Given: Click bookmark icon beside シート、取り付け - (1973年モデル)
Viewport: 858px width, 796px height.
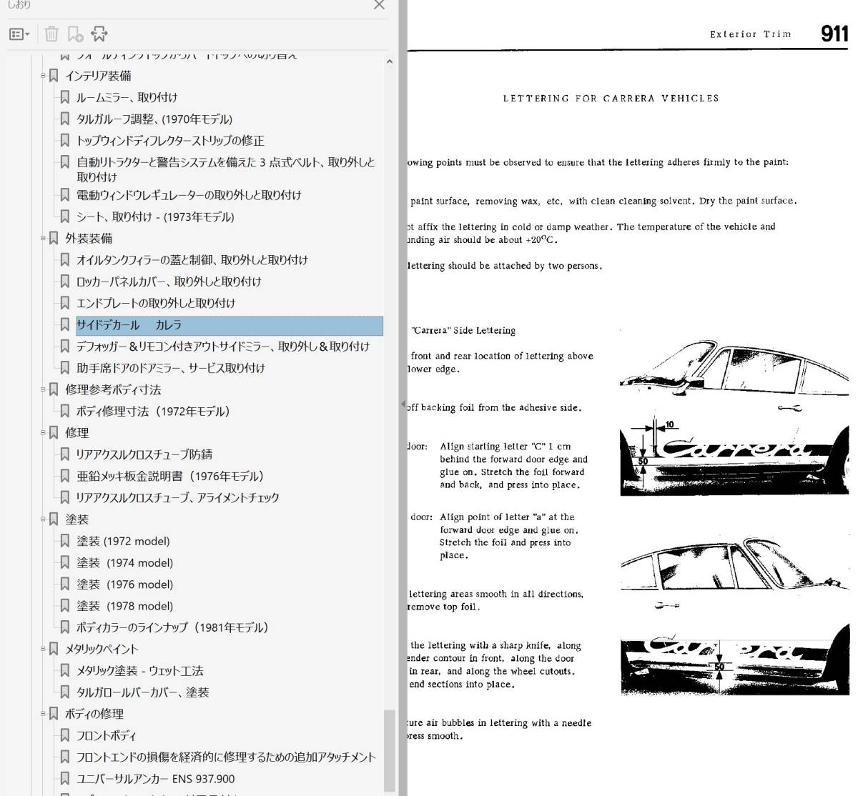Looking at the screenshot, I should click(x=64, y=217).
